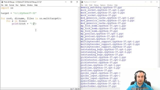Click 'Col: 24' in editor status bar
The image size is (160, 90).
(x=77, y=89)
